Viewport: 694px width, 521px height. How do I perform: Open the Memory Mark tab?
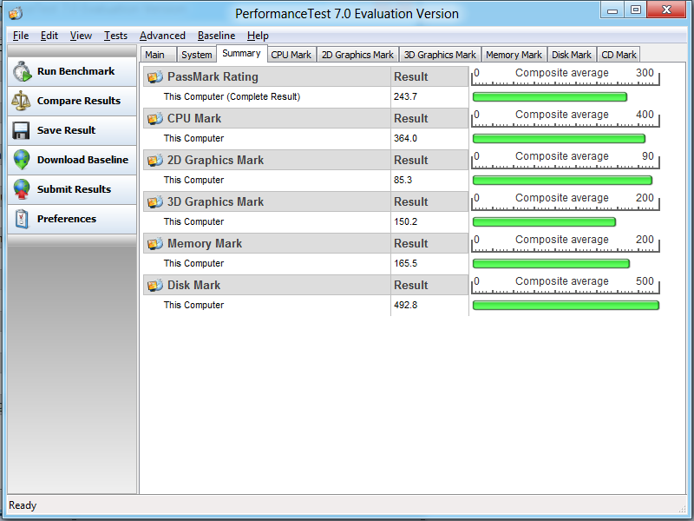(x=514, y=55)
